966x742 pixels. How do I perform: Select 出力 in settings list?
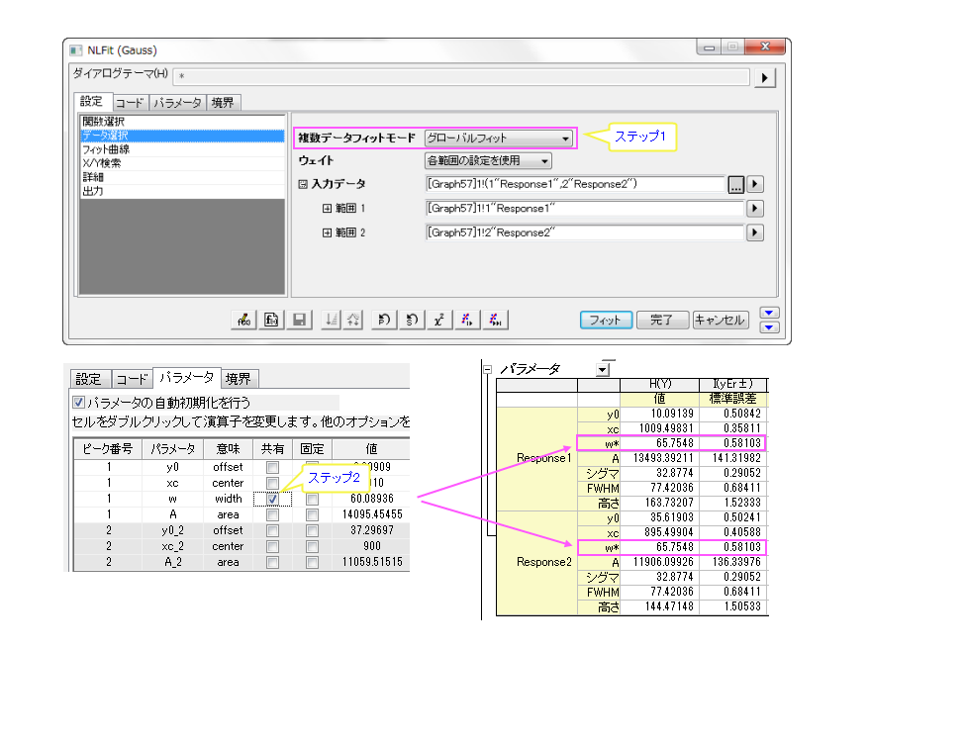[182, 192]
